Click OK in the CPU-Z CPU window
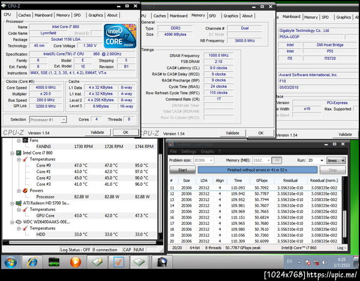This screenshot has width=360, height=281. (125, 132)
